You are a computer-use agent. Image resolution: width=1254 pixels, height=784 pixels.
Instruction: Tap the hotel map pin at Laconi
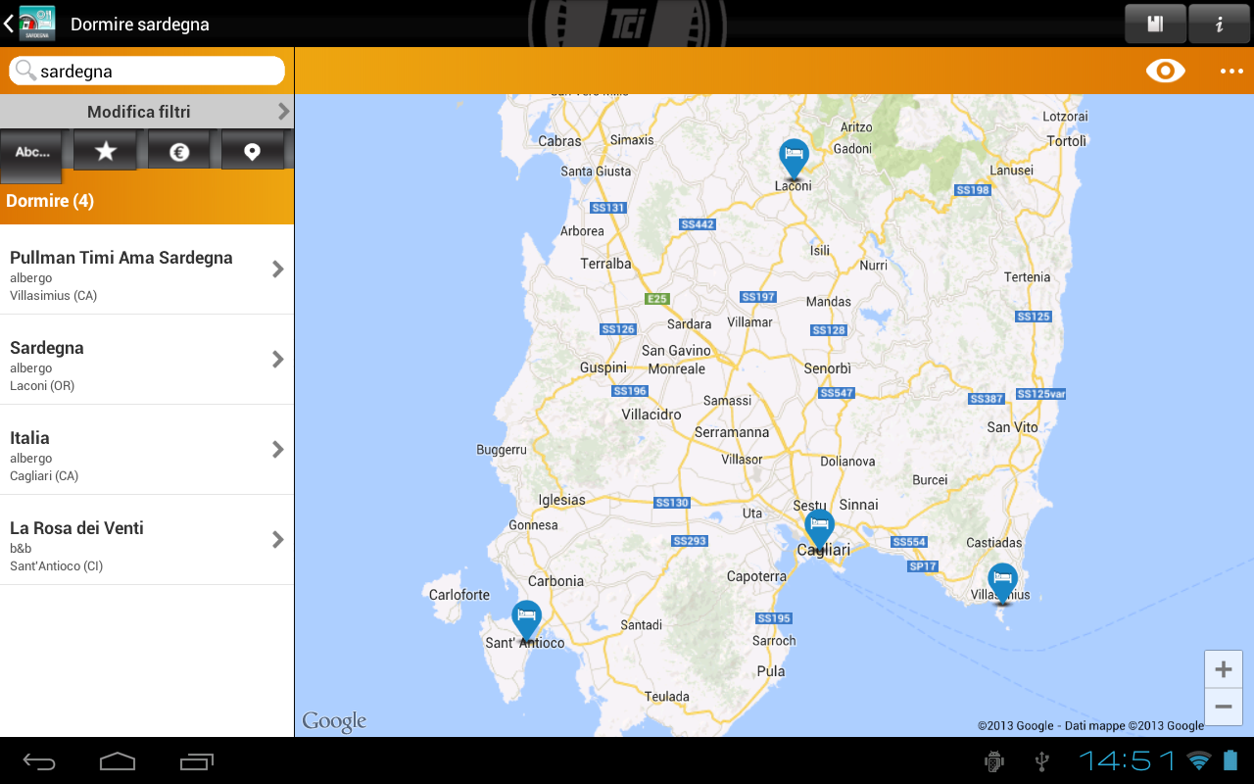pos(794,158)
